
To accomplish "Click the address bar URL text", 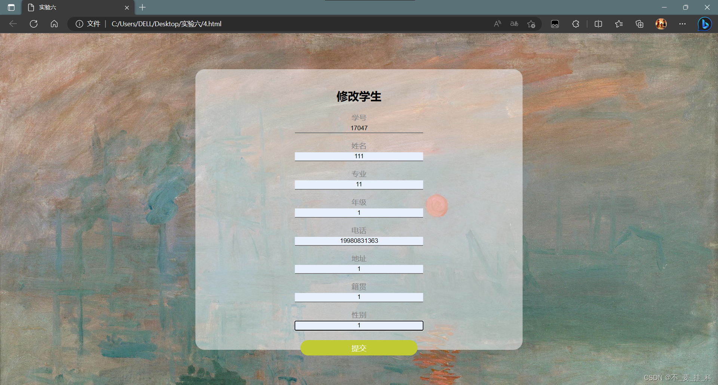I will [166, 24].
